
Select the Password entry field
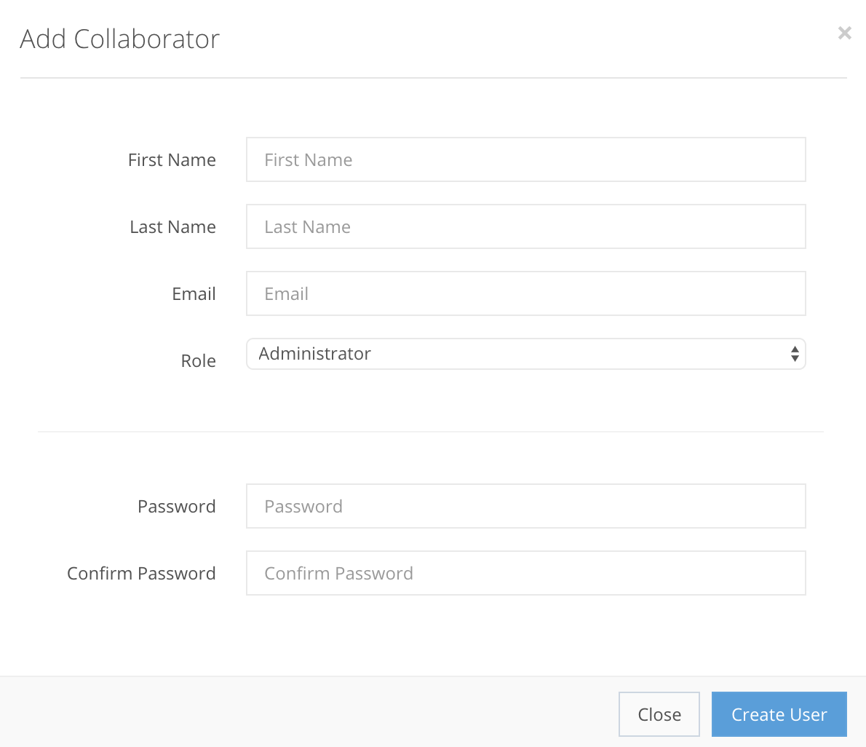coord(525,506)
